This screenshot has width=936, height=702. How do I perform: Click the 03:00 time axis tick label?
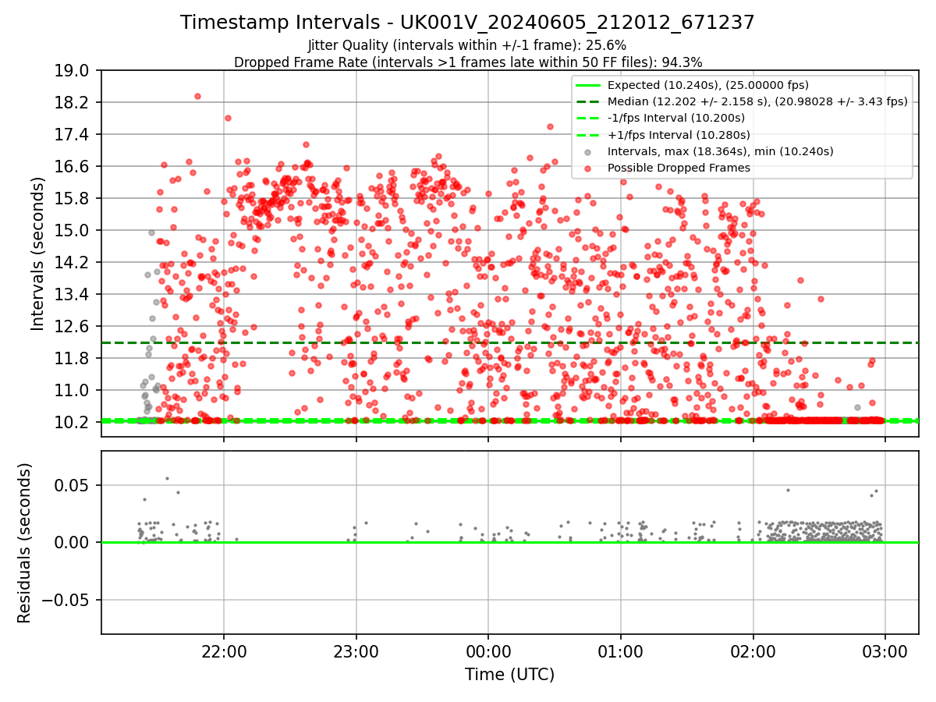pos(885,650)
